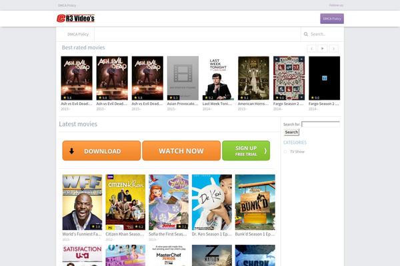Click the 'Bunk'd Season 1 Ep...' title link

coord(255,234)
